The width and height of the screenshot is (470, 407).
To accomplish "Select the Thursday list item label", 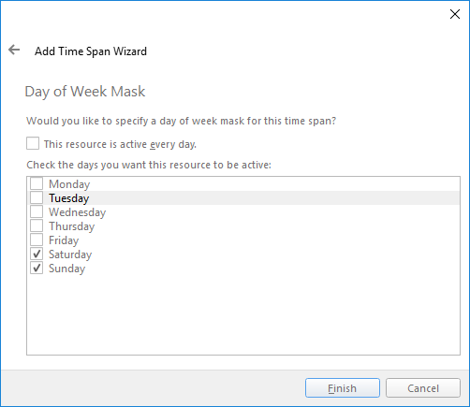I will 72,226.
